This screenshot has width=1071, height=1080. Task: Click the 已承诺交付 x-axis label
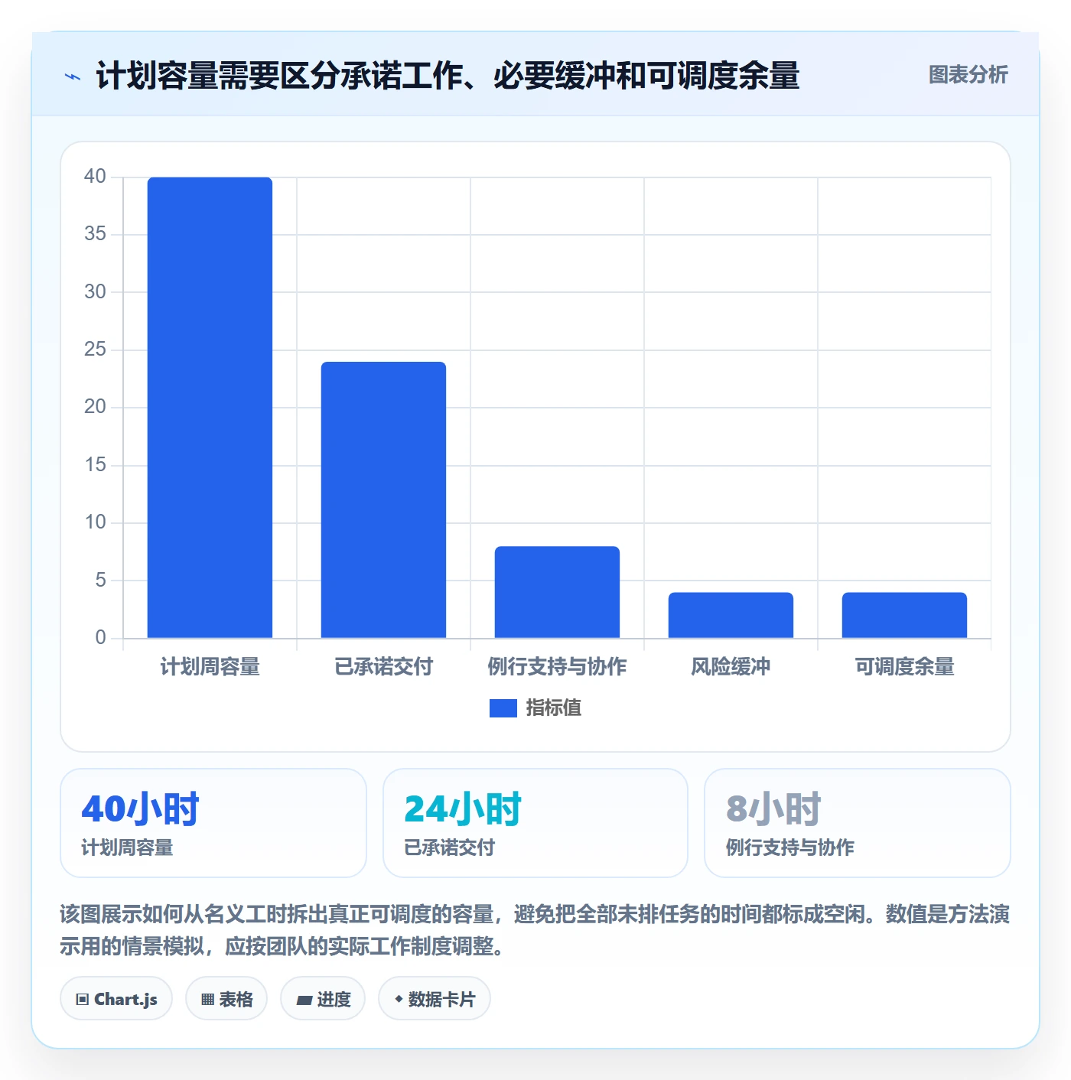[x=383, y=667]
